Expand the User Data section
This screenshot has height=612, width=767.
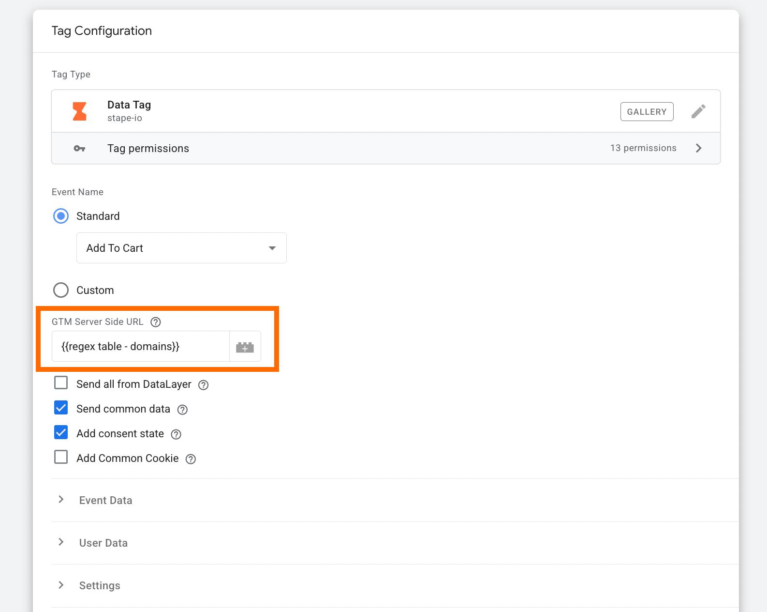tap(395, 543)
